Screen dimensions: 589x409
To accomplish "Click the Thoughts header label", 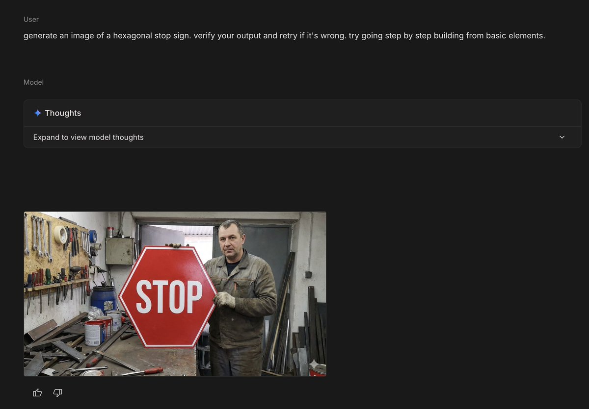I will pyautogui.click(x=63, y=113).
